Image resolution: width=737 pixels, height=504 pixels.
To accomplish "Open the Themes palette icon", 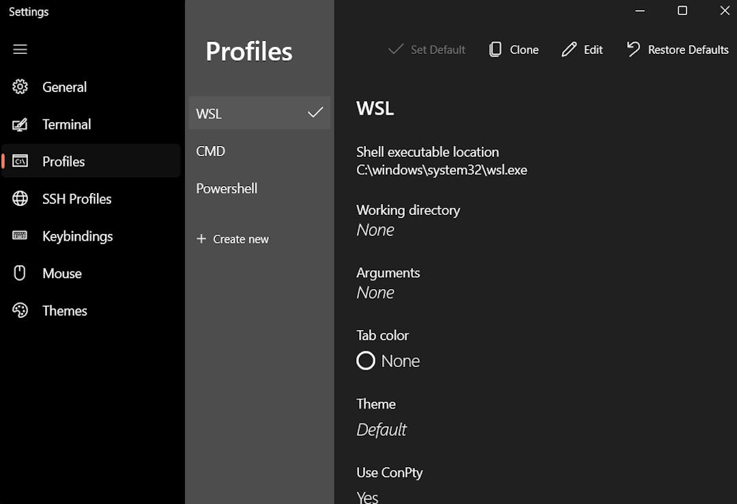I will 20,310.
